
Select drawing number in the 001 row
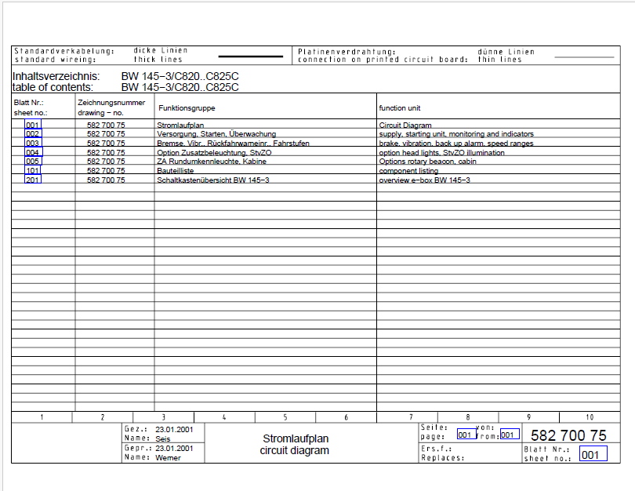click(x=106, y=125)
